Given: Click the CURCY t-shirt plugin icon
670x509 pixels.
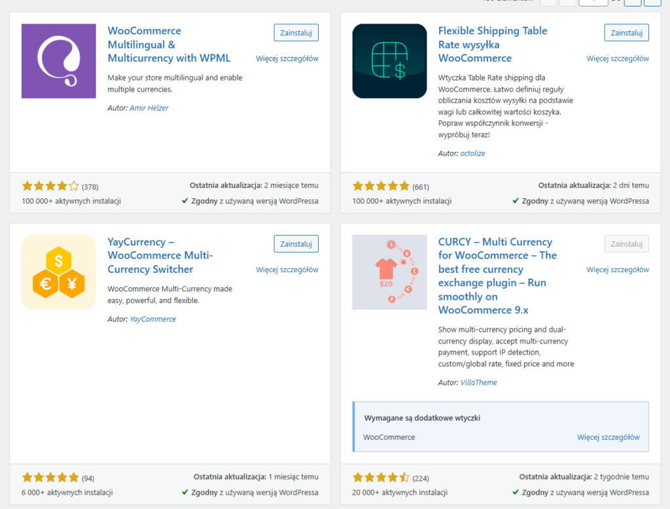Looking at the screenshot, I should (x=389, y=272).
